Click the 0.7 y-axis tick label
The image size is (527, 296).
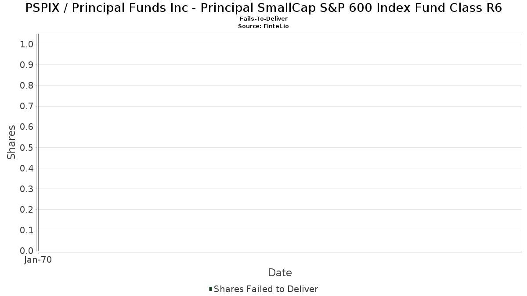27,106
